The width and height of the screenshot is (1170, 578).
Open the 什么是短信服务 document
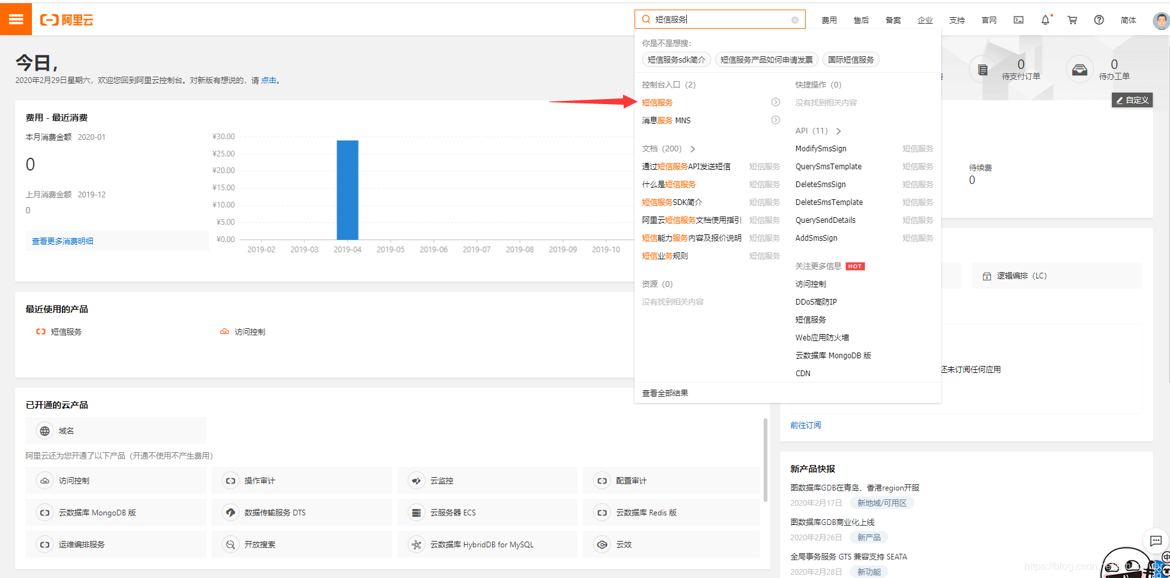(x=669, y=185)
